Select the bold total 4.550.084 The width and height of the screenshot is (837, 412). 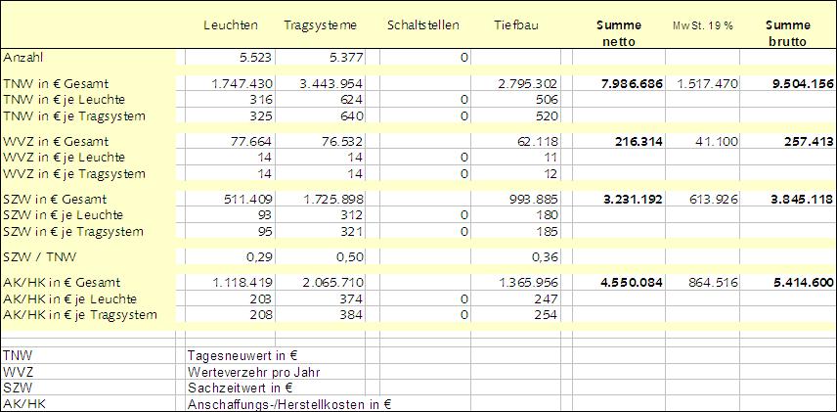pyautogui.click(x=631, y=282)
